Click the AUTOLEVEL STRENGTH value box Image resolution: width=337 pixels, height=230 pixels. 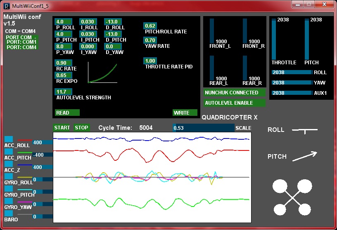coord(64,92)
